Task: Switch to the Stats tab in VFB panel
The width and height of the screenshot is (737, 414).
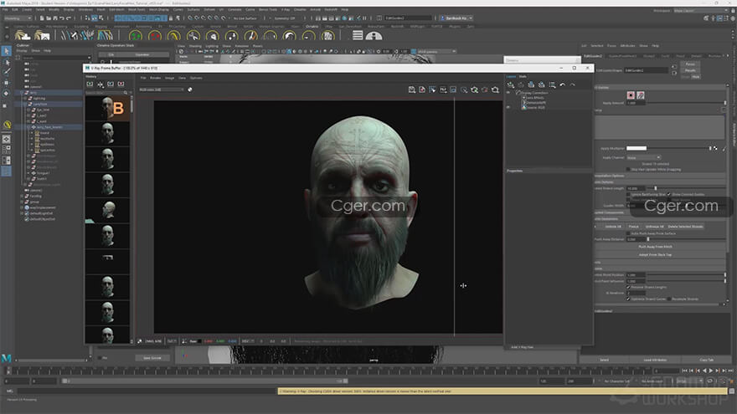Action: click(x=523, y=76)
